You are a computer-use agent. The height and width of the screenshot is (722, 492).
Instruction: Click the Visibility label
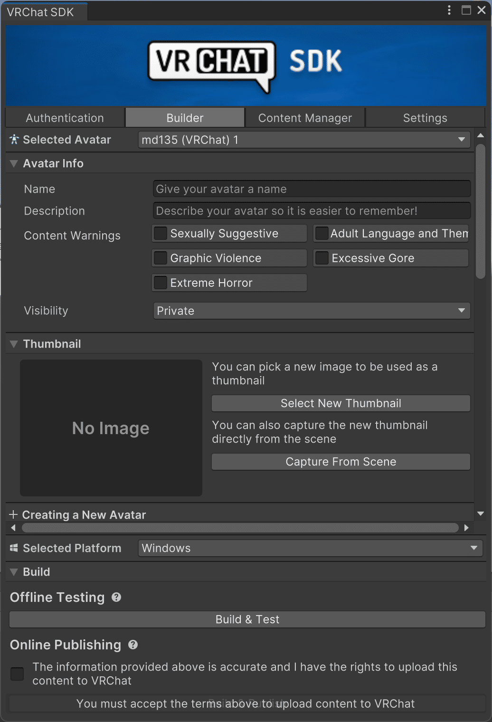click(x=46, y=311)
